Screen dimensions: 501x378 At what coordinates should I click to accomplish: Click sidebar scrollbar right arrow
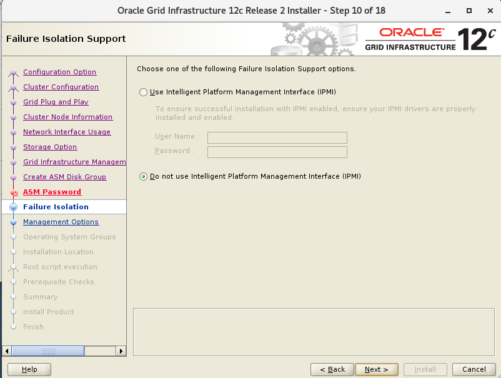pyautogui.click(x=121, y=351)
